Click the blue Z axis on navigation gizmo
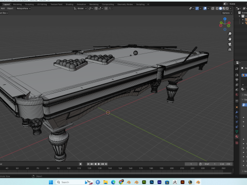 pos(225,19)
